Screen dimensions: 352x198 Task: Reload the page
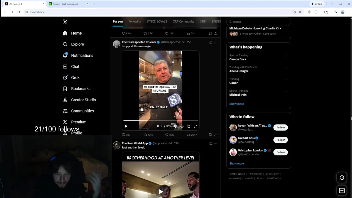coord(19,12)
